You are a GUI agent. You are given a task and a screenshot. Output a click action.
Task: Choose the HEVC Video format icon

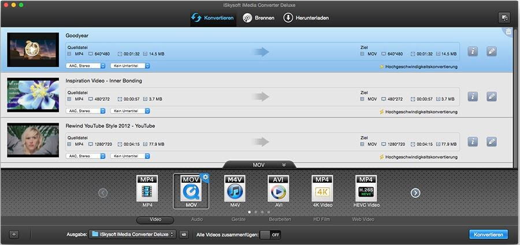[366, 189]
